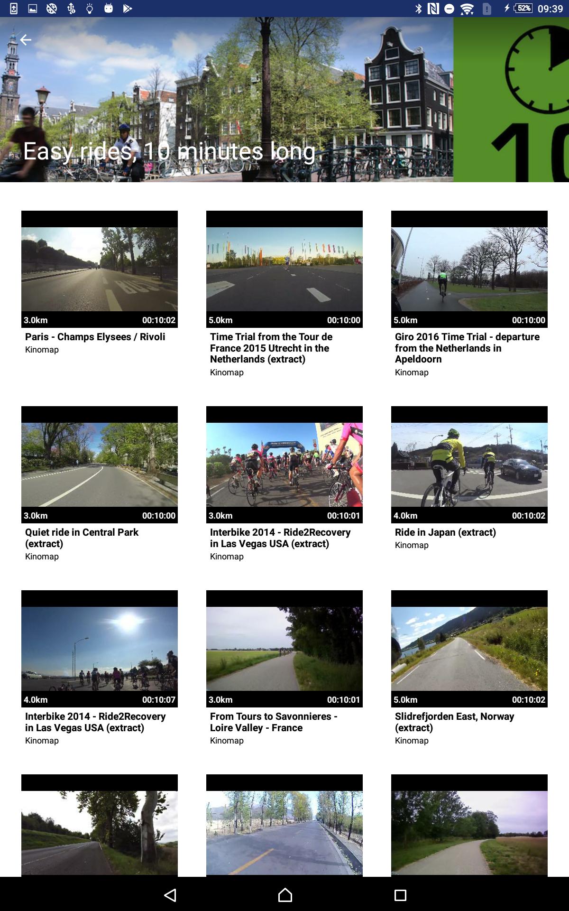Tap the recent apps square icon
The image size is (569, 911).
(400, 895)
